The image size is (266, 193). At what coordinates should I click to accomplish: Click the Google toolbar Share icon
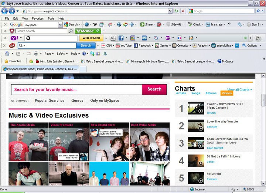tap(142, 24)
